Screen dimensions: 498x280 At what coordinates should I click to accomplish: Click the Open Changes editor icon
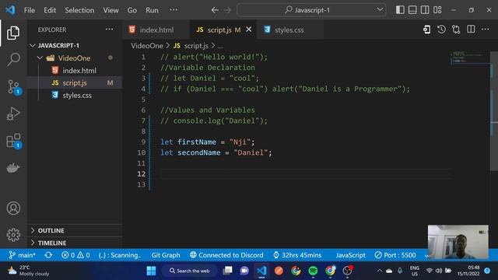pyautogui.click(x=427, y=30)
